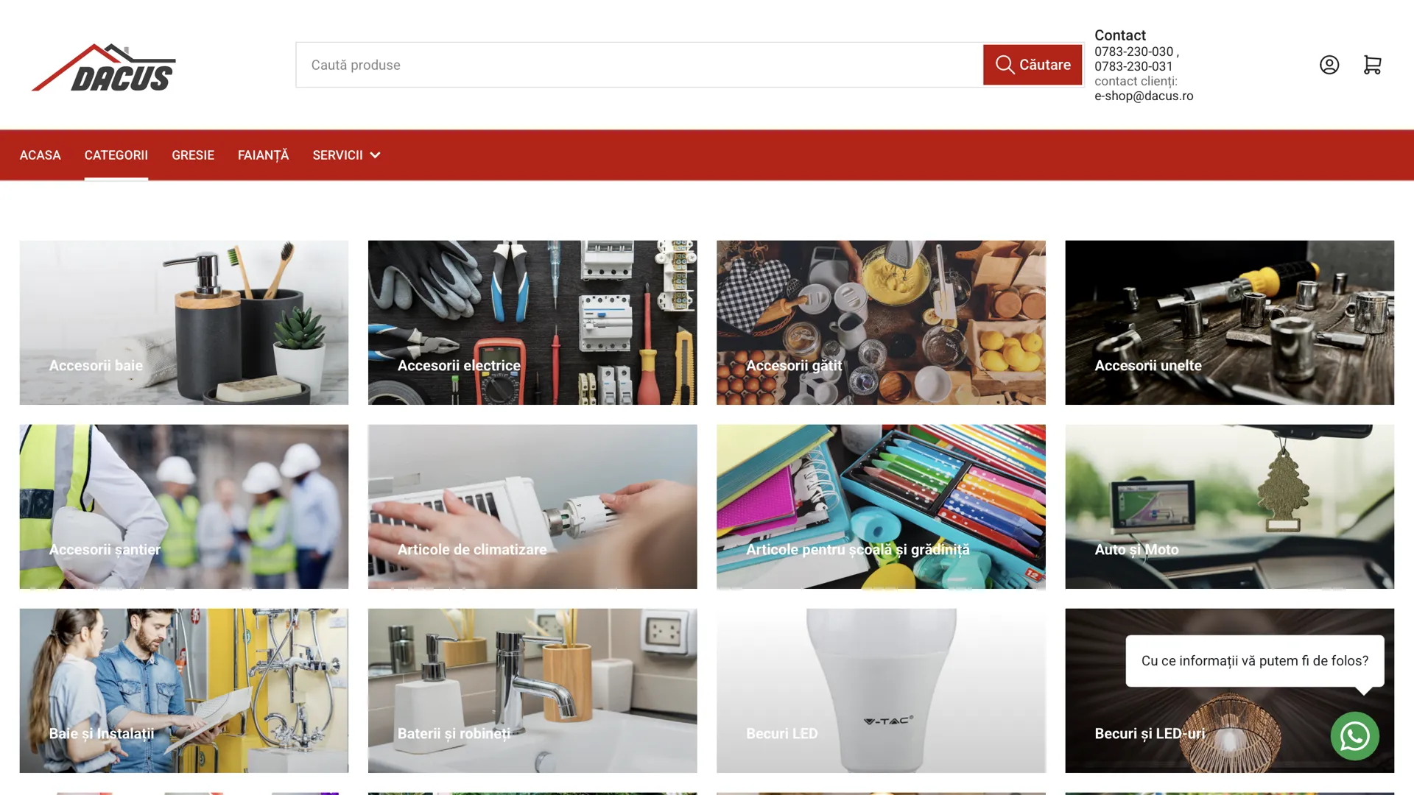This screenshot has height=795, width=1414.
Task: Open the CATEGORII menu tab
Action: (116, 155)
